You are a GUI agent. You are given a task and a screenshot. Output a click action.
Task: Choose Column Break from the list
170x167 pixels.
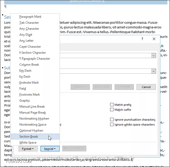[x=35, y=65]
